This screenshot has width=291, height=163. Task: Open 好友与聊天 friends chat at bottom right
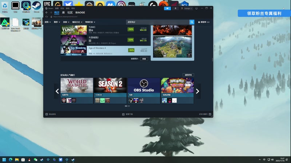(205, 114)
